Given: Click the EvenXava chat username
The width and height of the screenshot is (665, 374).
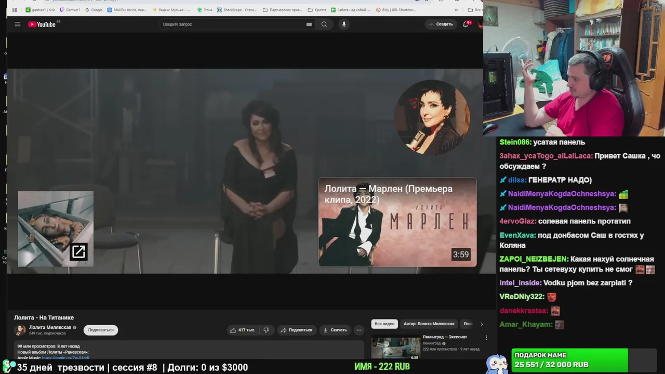Looking at the screenshot, I should [x=517, y=235].
